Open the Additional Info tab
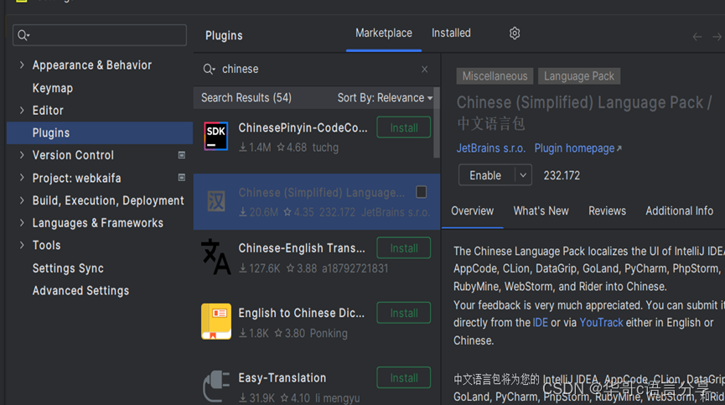Viewport: 725px width, 405px height. (679, 210)
